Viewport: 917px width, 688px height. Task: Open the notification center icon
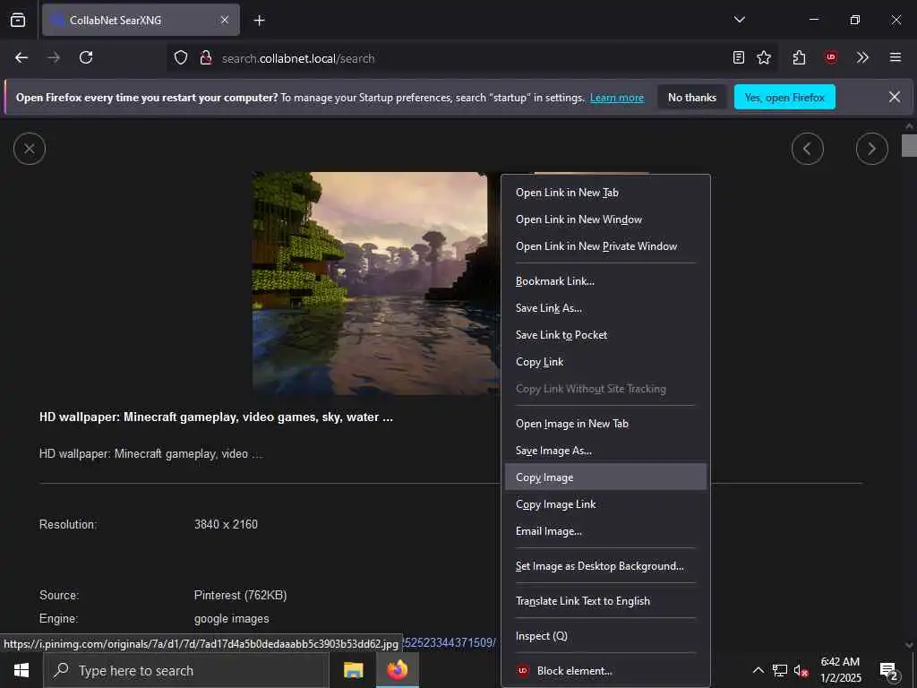(x=888, y=670)
